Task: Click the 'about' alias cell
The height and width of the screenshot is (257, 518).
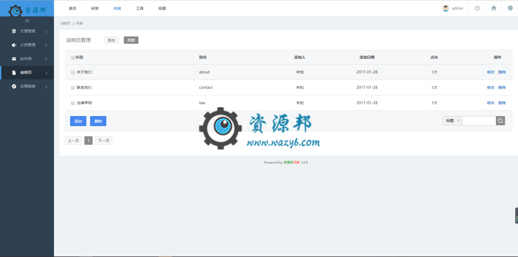Action: click(205, 72)
